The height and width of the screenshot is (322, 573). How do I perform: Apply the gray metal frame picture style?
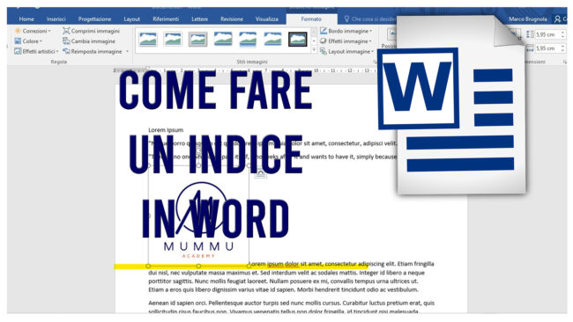click(198, 39)
